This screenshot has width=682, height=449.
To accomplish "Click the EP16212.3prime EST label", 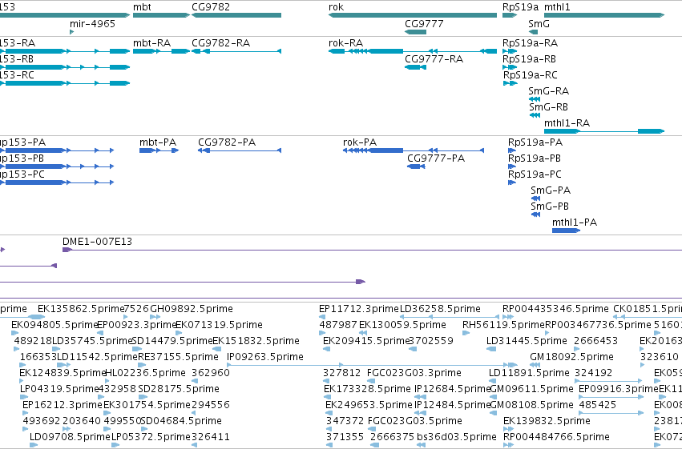I will pyautogui.click(x=63, y=406).
